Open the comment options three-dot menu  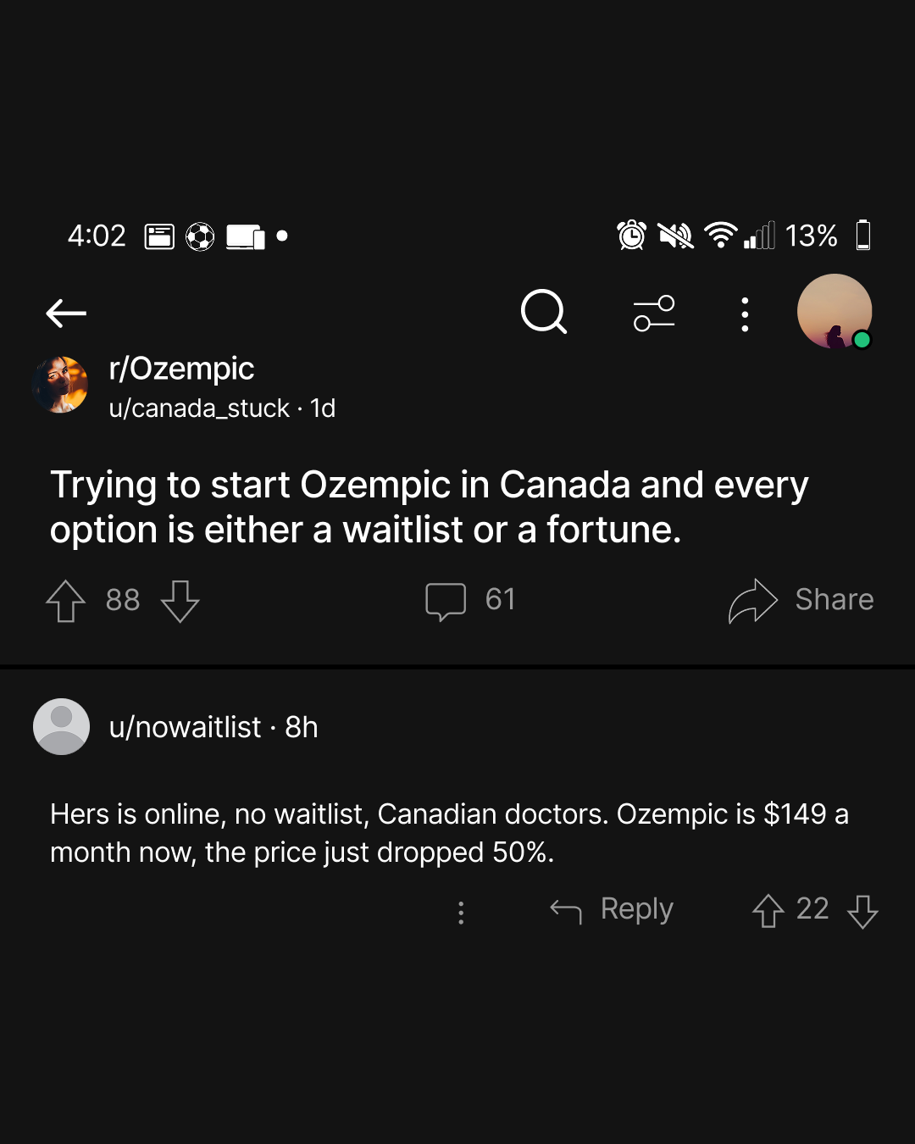pos(461,913)
